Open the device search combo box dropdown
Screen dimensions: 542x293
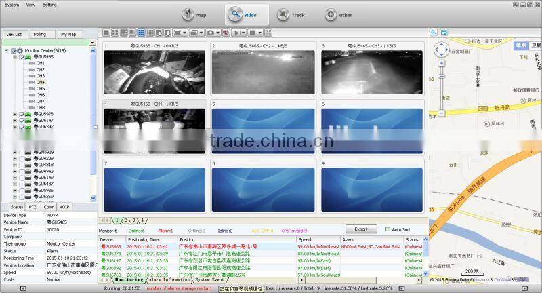point(92,43)
